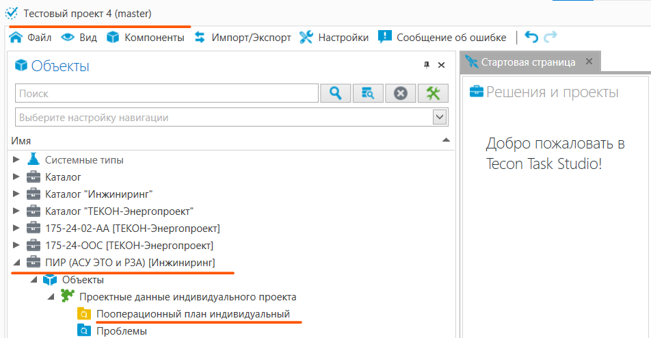Viewport: 651px width, 338px height.
Task: Open advanced search with list-magnifier icon
Action: pos(369,94)
